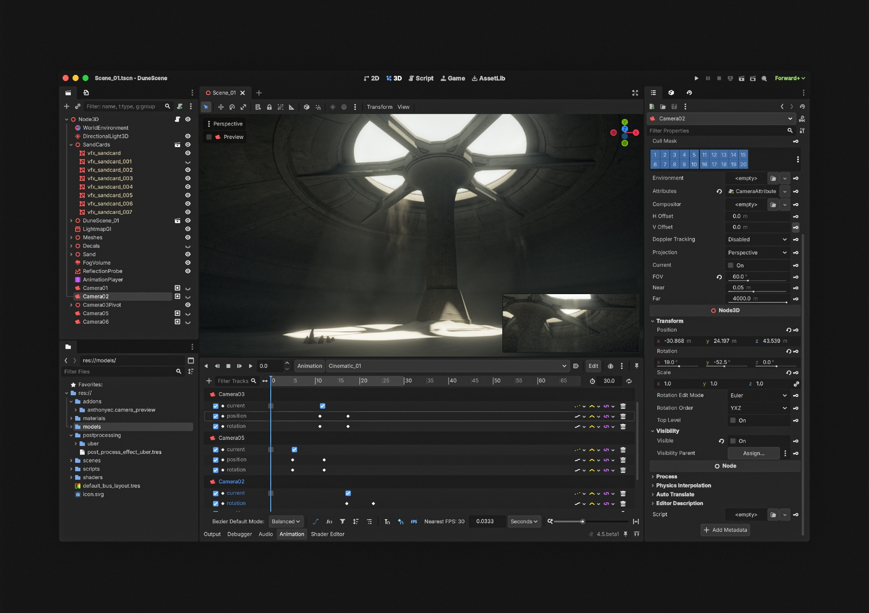Hide the FogVolume node visibility

click(188, 263)
